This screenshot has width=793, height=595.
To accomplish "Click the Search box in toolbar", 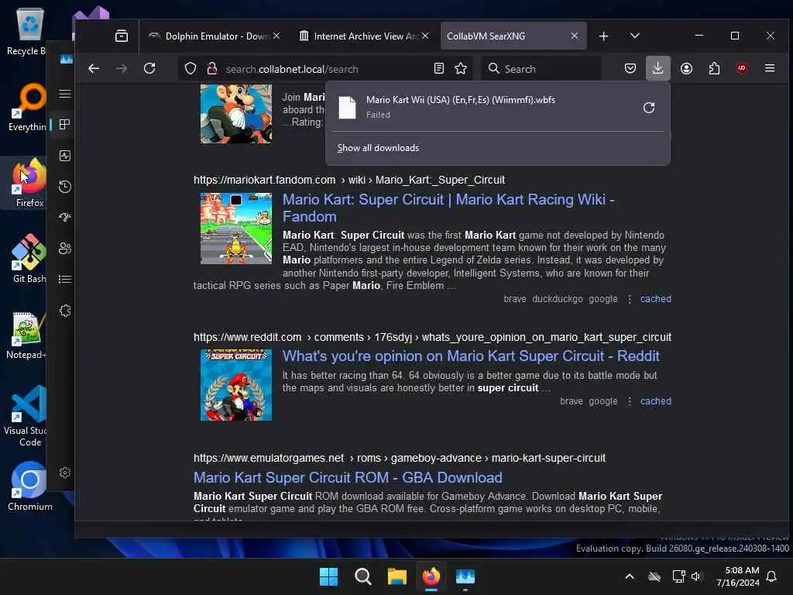I will click(541, 69).
